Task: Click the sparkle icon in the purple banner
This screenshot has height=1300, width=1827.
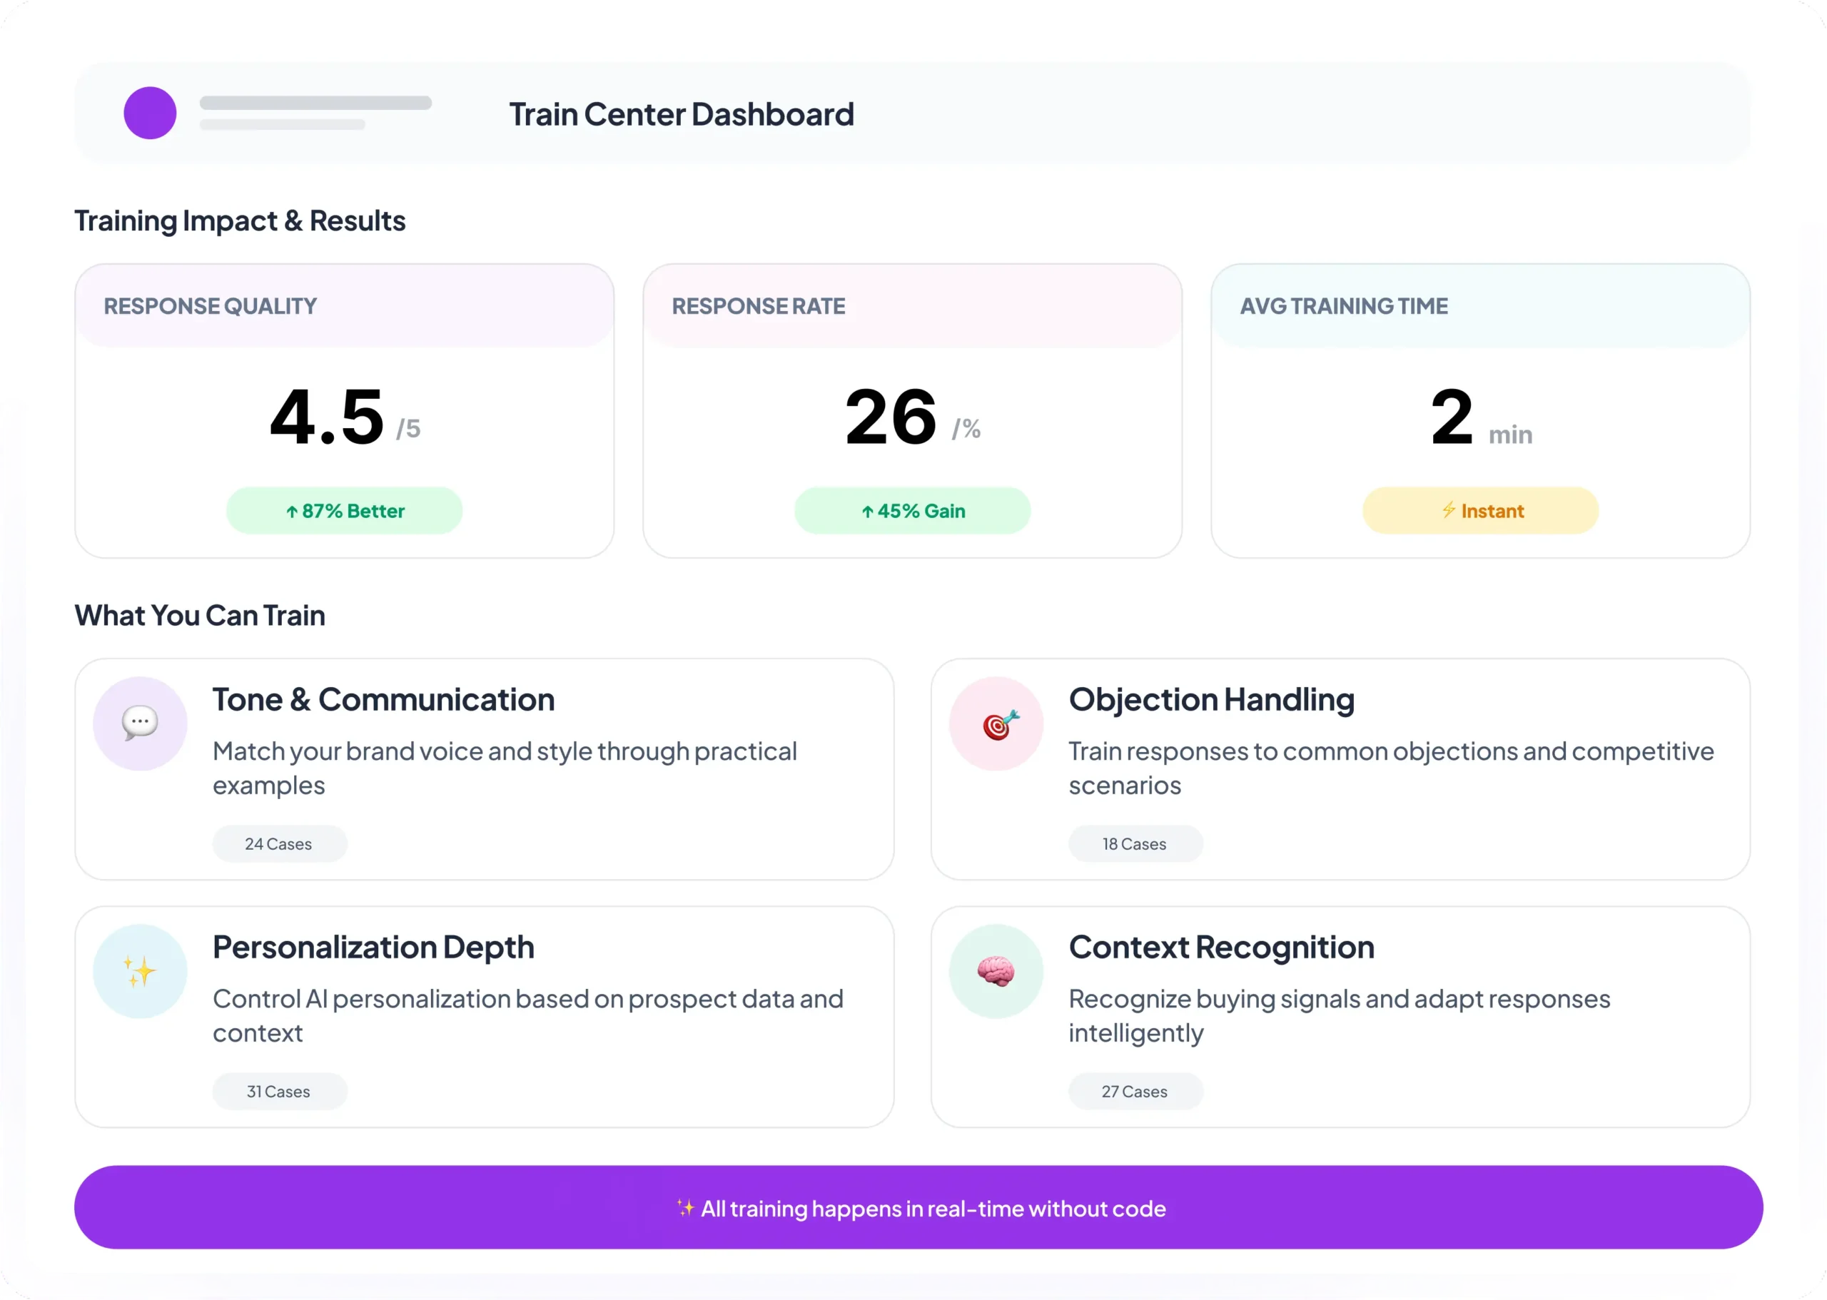Action: [x=685, y=1208]
